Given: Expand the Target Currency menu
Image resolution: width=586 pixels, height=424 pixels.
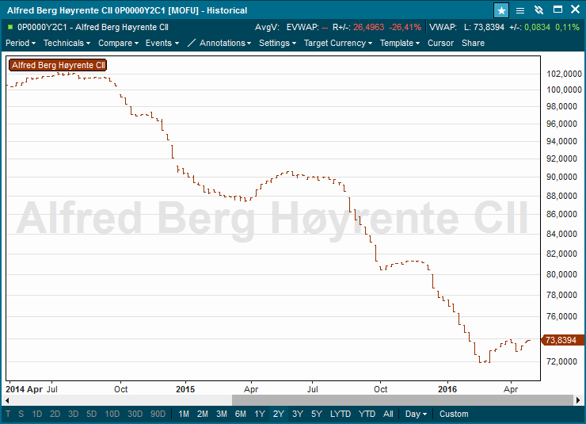Looking at the screenshot, I should [338, 43].
